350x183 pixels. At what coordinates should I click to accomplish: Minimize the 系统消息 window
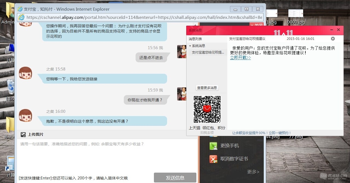[332, 30]
